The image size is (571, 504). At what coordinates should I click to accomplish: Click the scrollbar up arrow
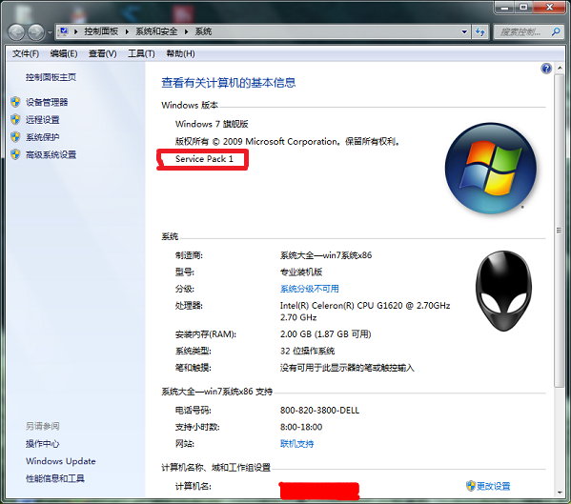[x=561, y=69]
